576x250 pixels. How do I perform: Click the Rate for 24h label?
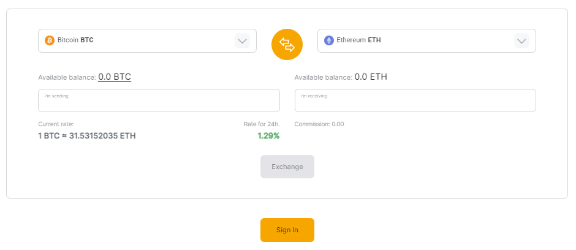[x=262, y=124]
